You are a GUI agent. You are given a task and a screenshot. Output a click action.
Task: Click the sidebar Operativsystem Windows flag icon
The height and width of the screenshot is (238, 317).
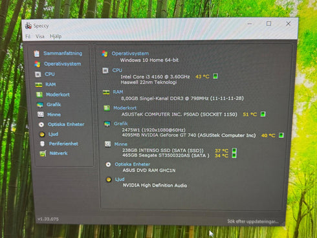pyautogui.click(x=38, y=64)
